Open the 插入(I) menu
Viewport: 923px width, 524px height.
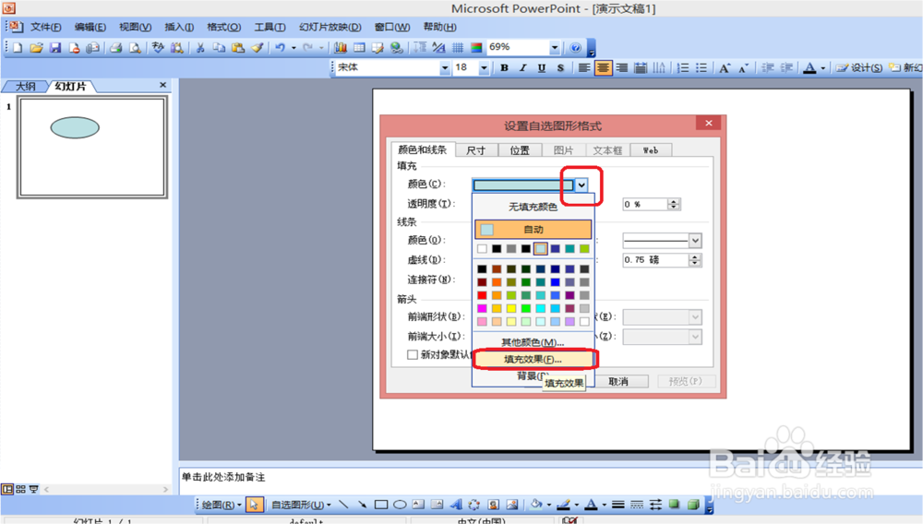179,27
